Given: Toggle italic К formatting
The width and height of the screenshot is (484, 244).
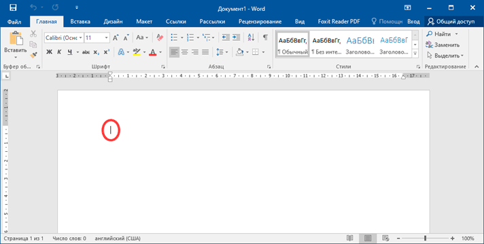Looking at the screenshot, I should pyautogui.click(x=59, y=52).
